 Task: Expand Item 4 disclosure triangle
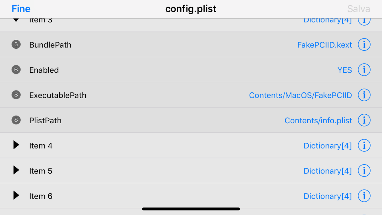(x=16, y=145)
